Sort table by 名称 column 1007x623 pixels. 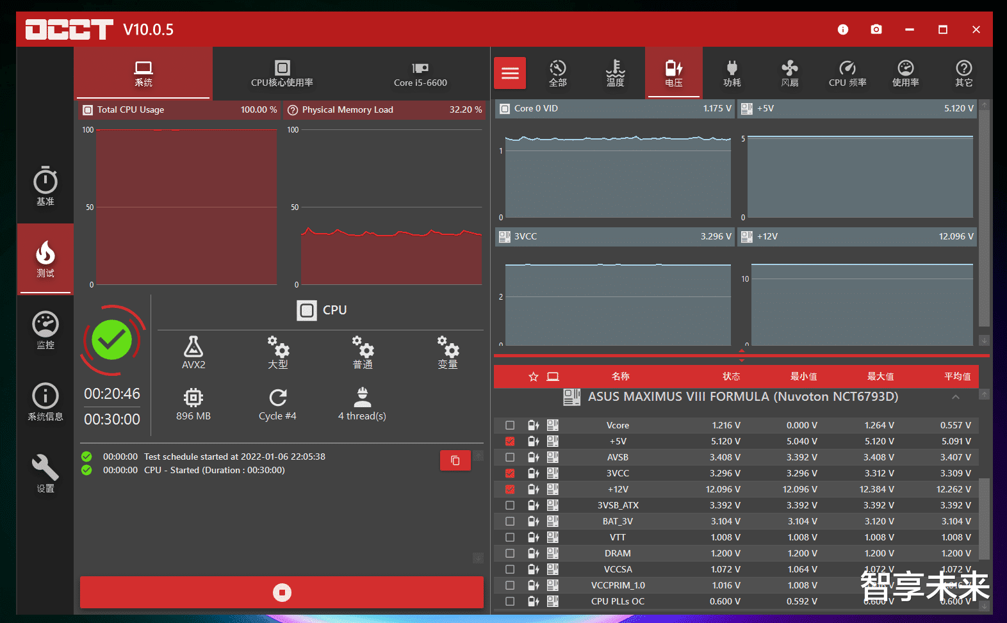tap(621, 376)
